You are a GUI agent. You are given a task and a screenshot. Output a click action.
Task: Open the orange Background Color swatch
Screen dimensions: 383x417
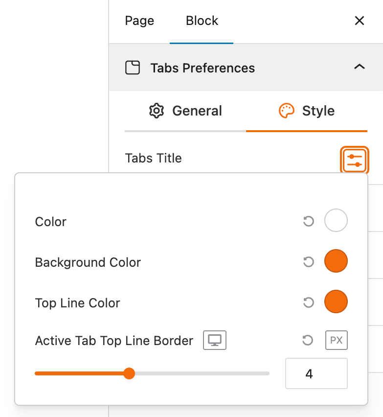pyautogui.click(x=336, y=261)
